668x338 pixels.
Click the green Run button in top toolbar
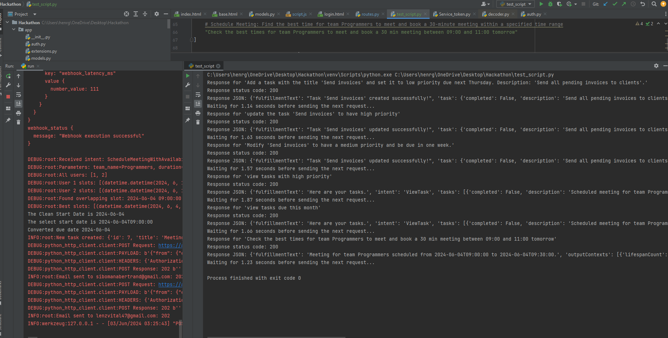541,4
